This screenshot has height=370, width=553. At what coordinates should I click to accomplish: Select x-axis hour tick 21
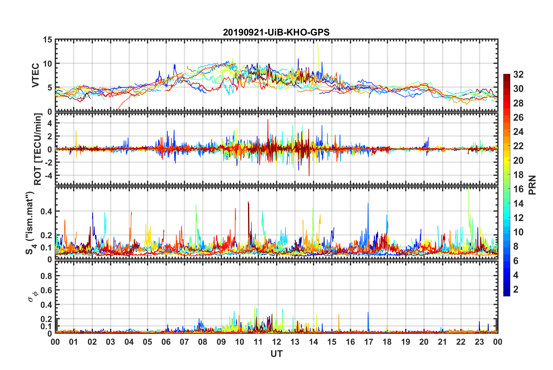[443, 342]
